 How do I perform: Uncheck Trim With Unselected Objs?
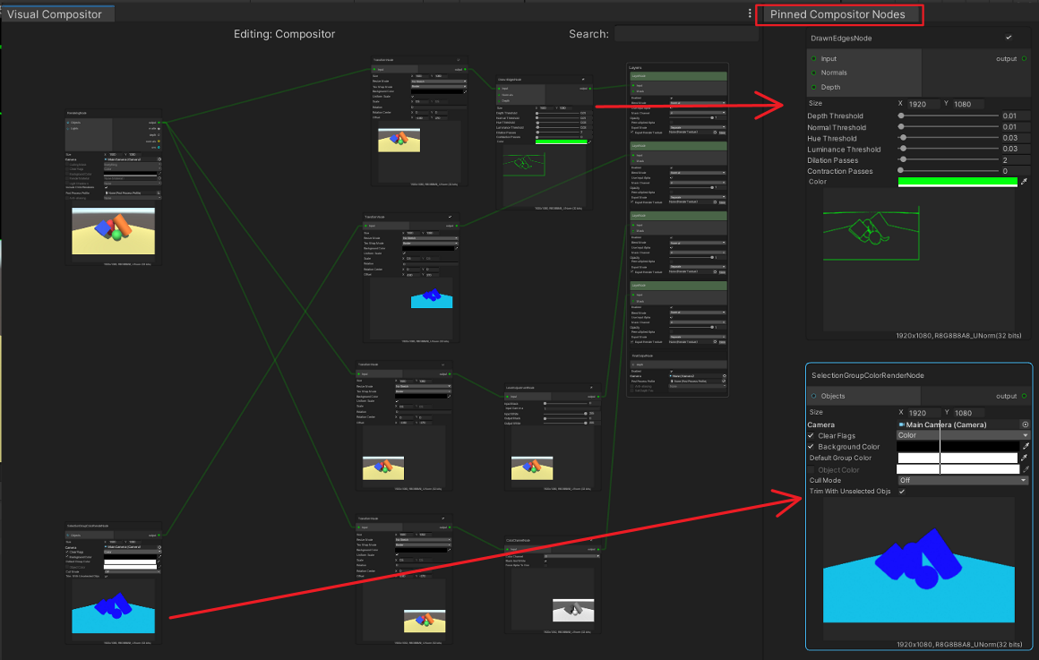(902, 491)
